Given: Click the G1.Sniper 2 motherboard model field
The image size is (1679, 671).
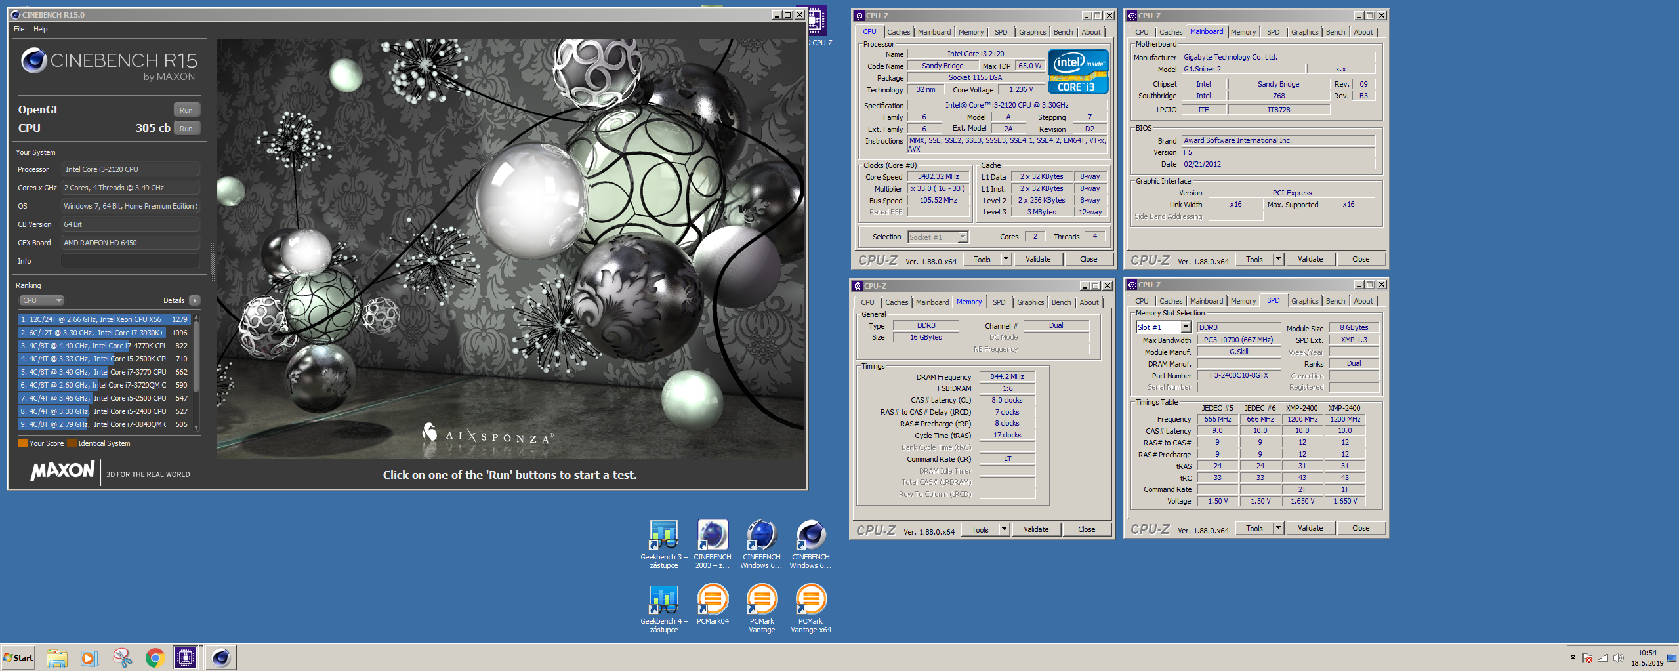Looking at the screenshot, I should coord(1243,69).
